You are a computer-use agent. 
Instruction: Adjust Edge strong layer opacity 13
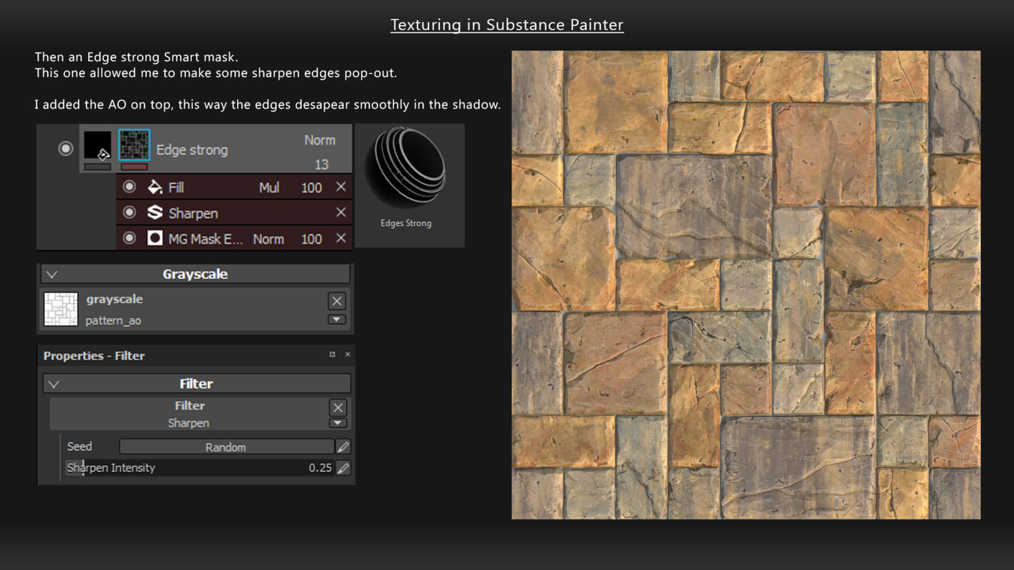click(321, 165)
